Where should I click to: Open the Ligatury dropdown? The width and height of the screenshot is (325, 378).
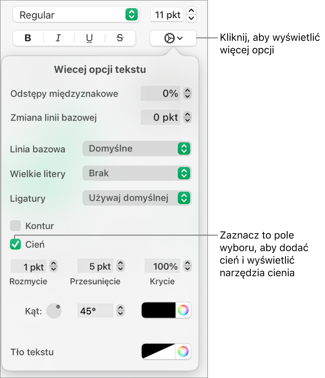click(137, 198)
